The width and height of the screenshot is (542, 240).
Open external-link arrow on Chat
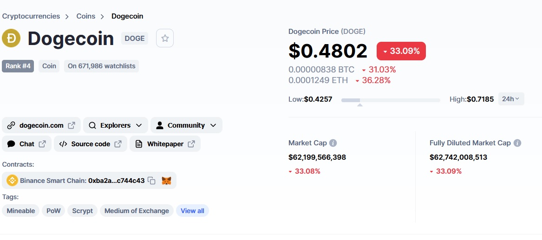pyautogui.click(x=42, y=144)
